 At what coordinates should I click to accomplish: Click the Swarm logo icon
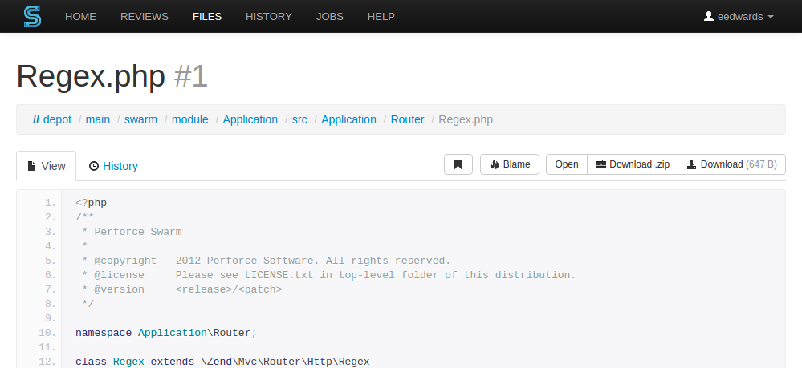click(x=32, y=16)
